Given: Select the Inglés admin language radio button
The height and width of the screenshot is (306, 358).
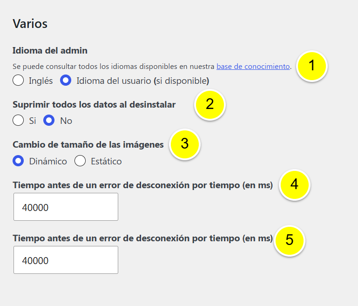Looking at the screenshot, I should pos(18,80).
